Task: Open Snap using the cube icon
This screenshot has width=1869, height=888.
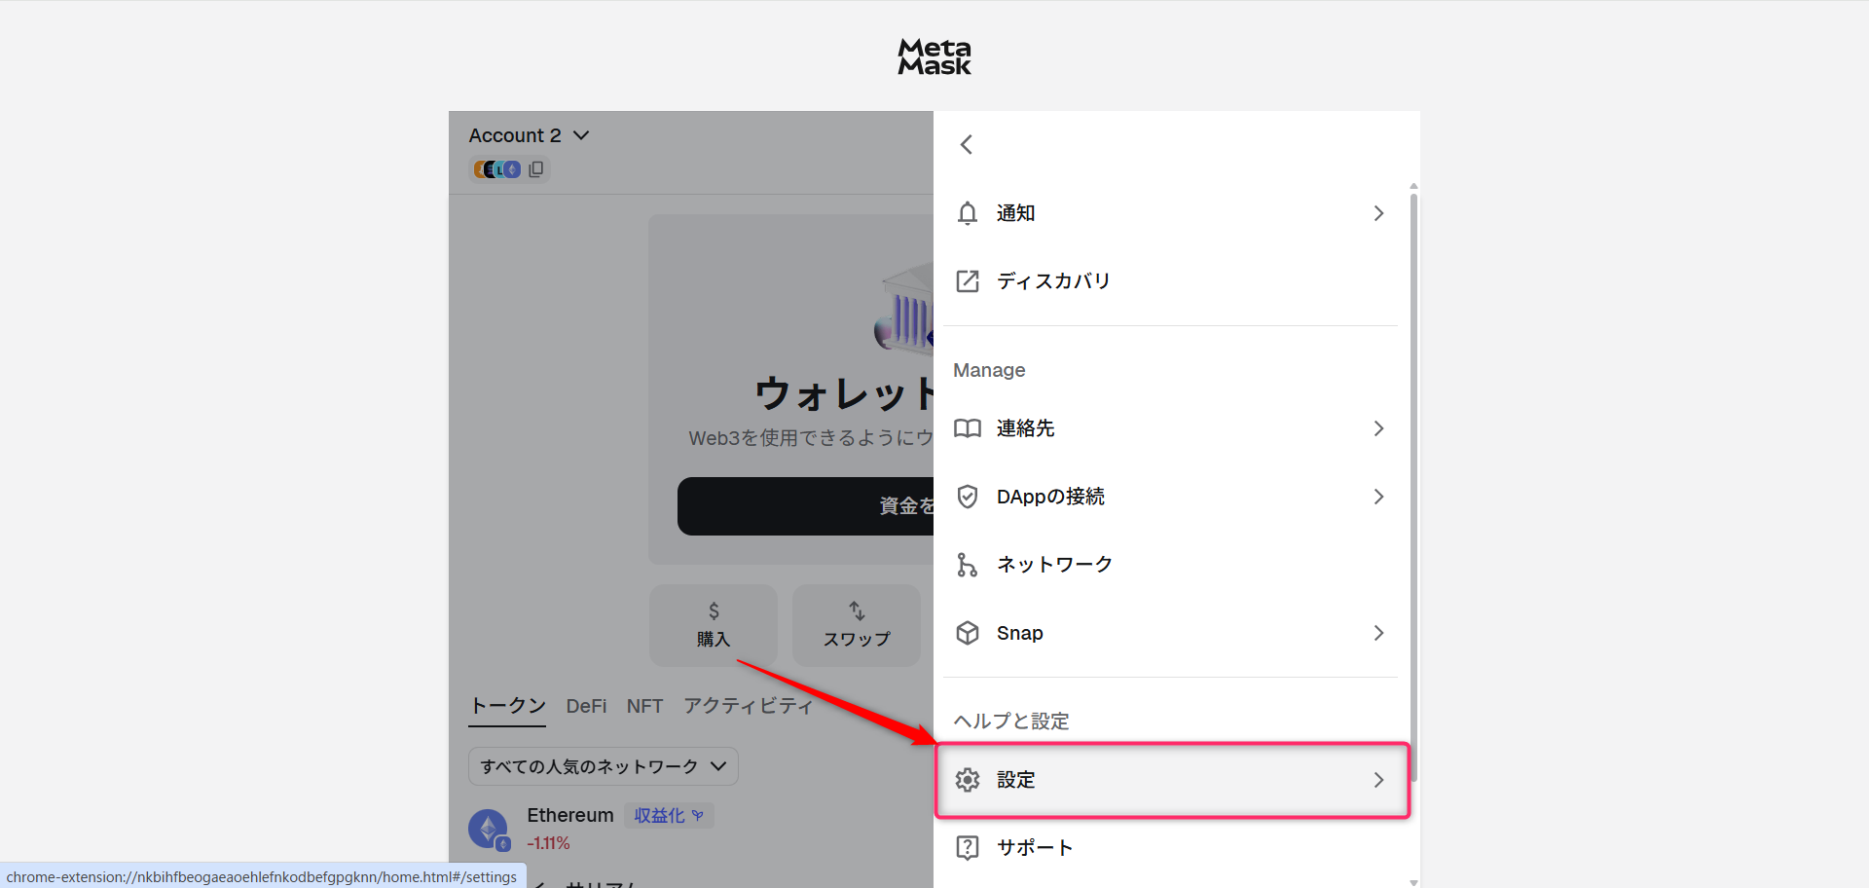Action: (x=967, y=633)
